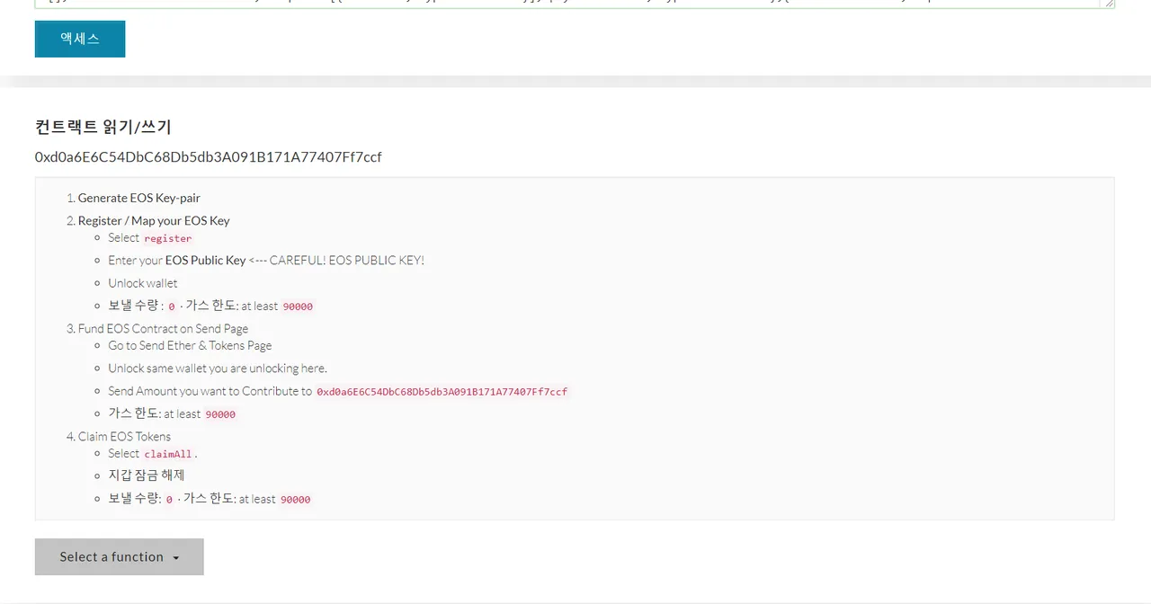Click 'Claim EOS Tokens' step text

[x=124, y=436]
